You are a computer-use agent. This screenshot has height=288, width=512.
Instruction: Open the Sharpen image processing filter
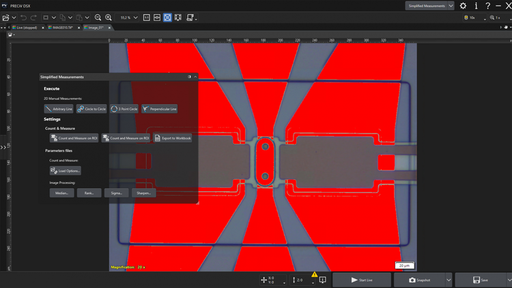point(144,193)
